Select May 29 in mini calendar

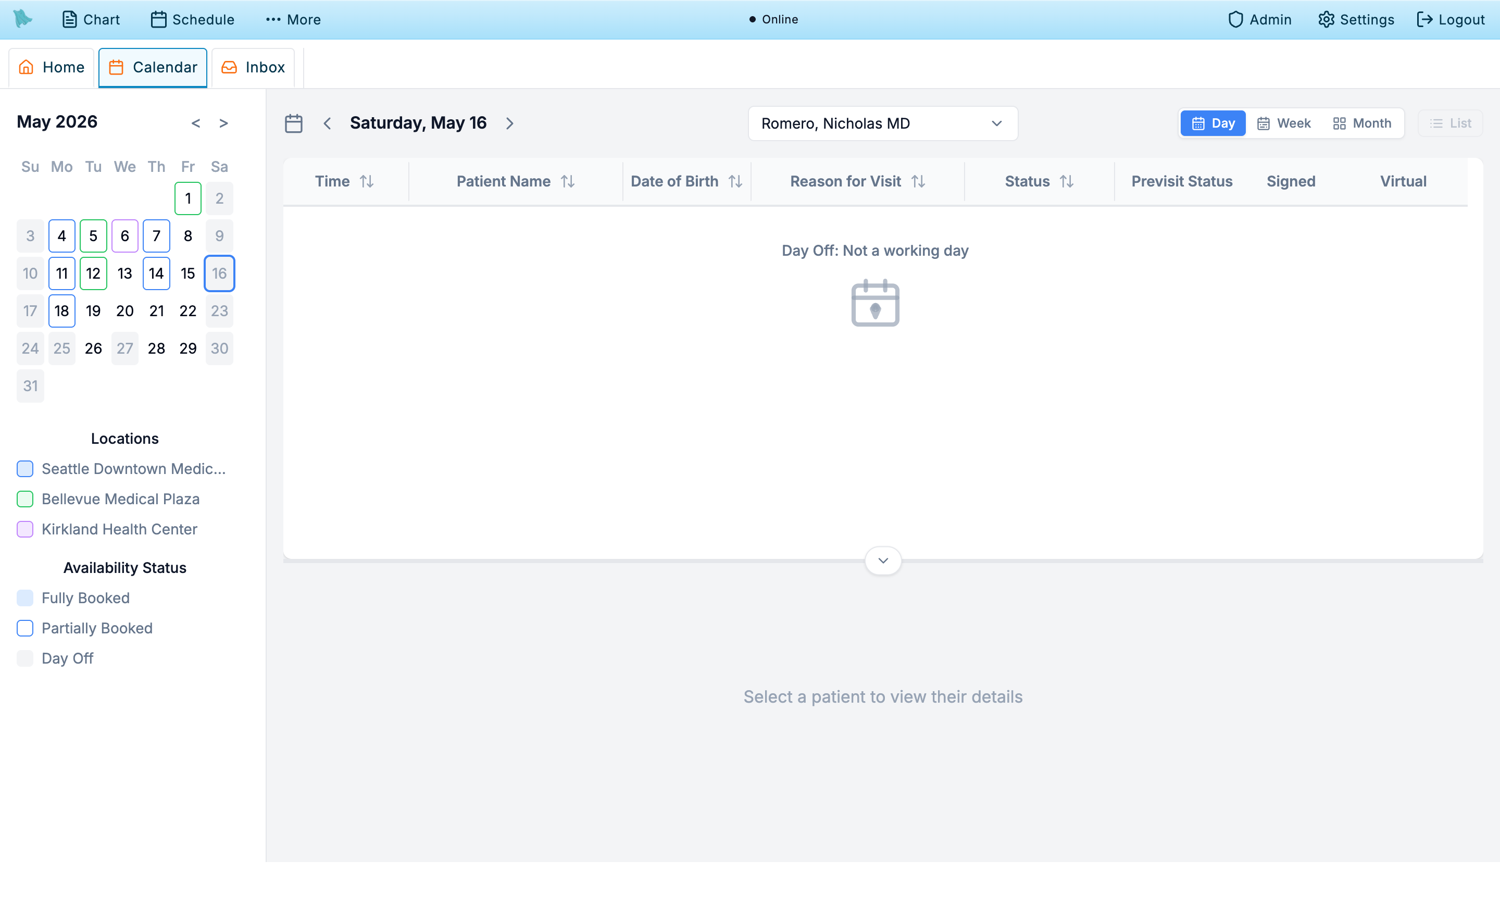point(187,348)
